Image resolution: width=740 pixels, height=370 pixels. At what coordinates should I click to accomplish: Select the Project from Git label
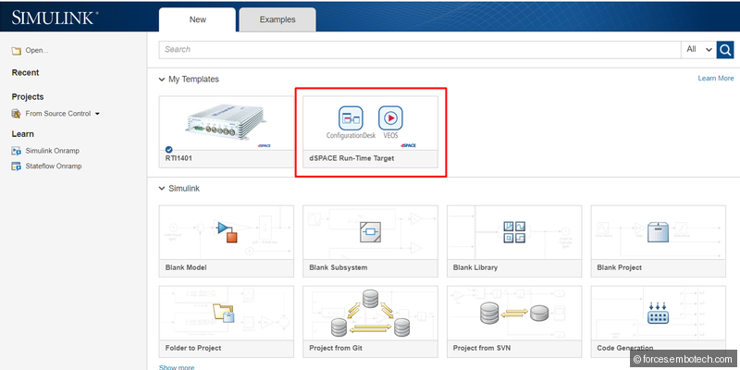click(336, 349)
